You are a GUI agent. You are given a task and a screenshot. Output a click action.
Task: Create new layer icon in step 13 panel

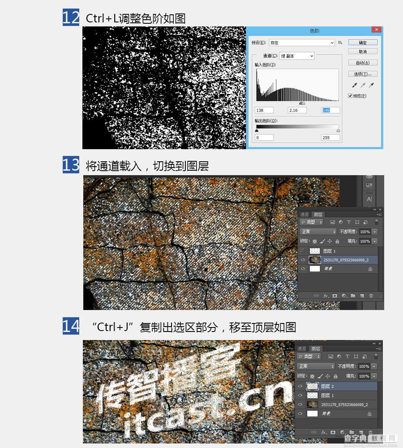pyautogui.click(x=362, y=296)
